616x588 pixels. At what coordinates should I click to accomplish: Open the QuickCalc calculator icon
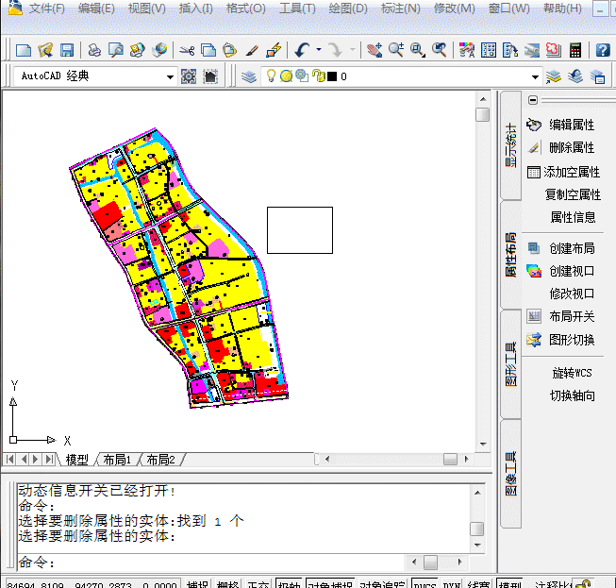[575, 50]
